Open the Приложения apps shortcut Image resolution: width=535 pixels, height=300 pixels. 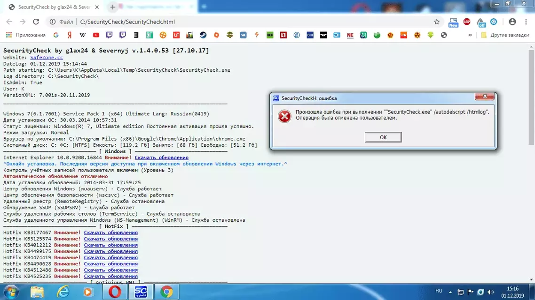(x=26, y=35)
